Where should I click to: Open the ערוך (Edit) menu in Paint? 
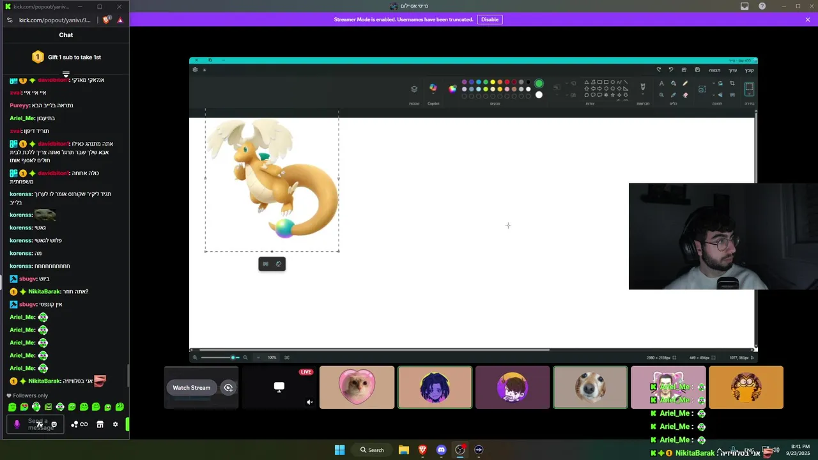click(733, 70)
